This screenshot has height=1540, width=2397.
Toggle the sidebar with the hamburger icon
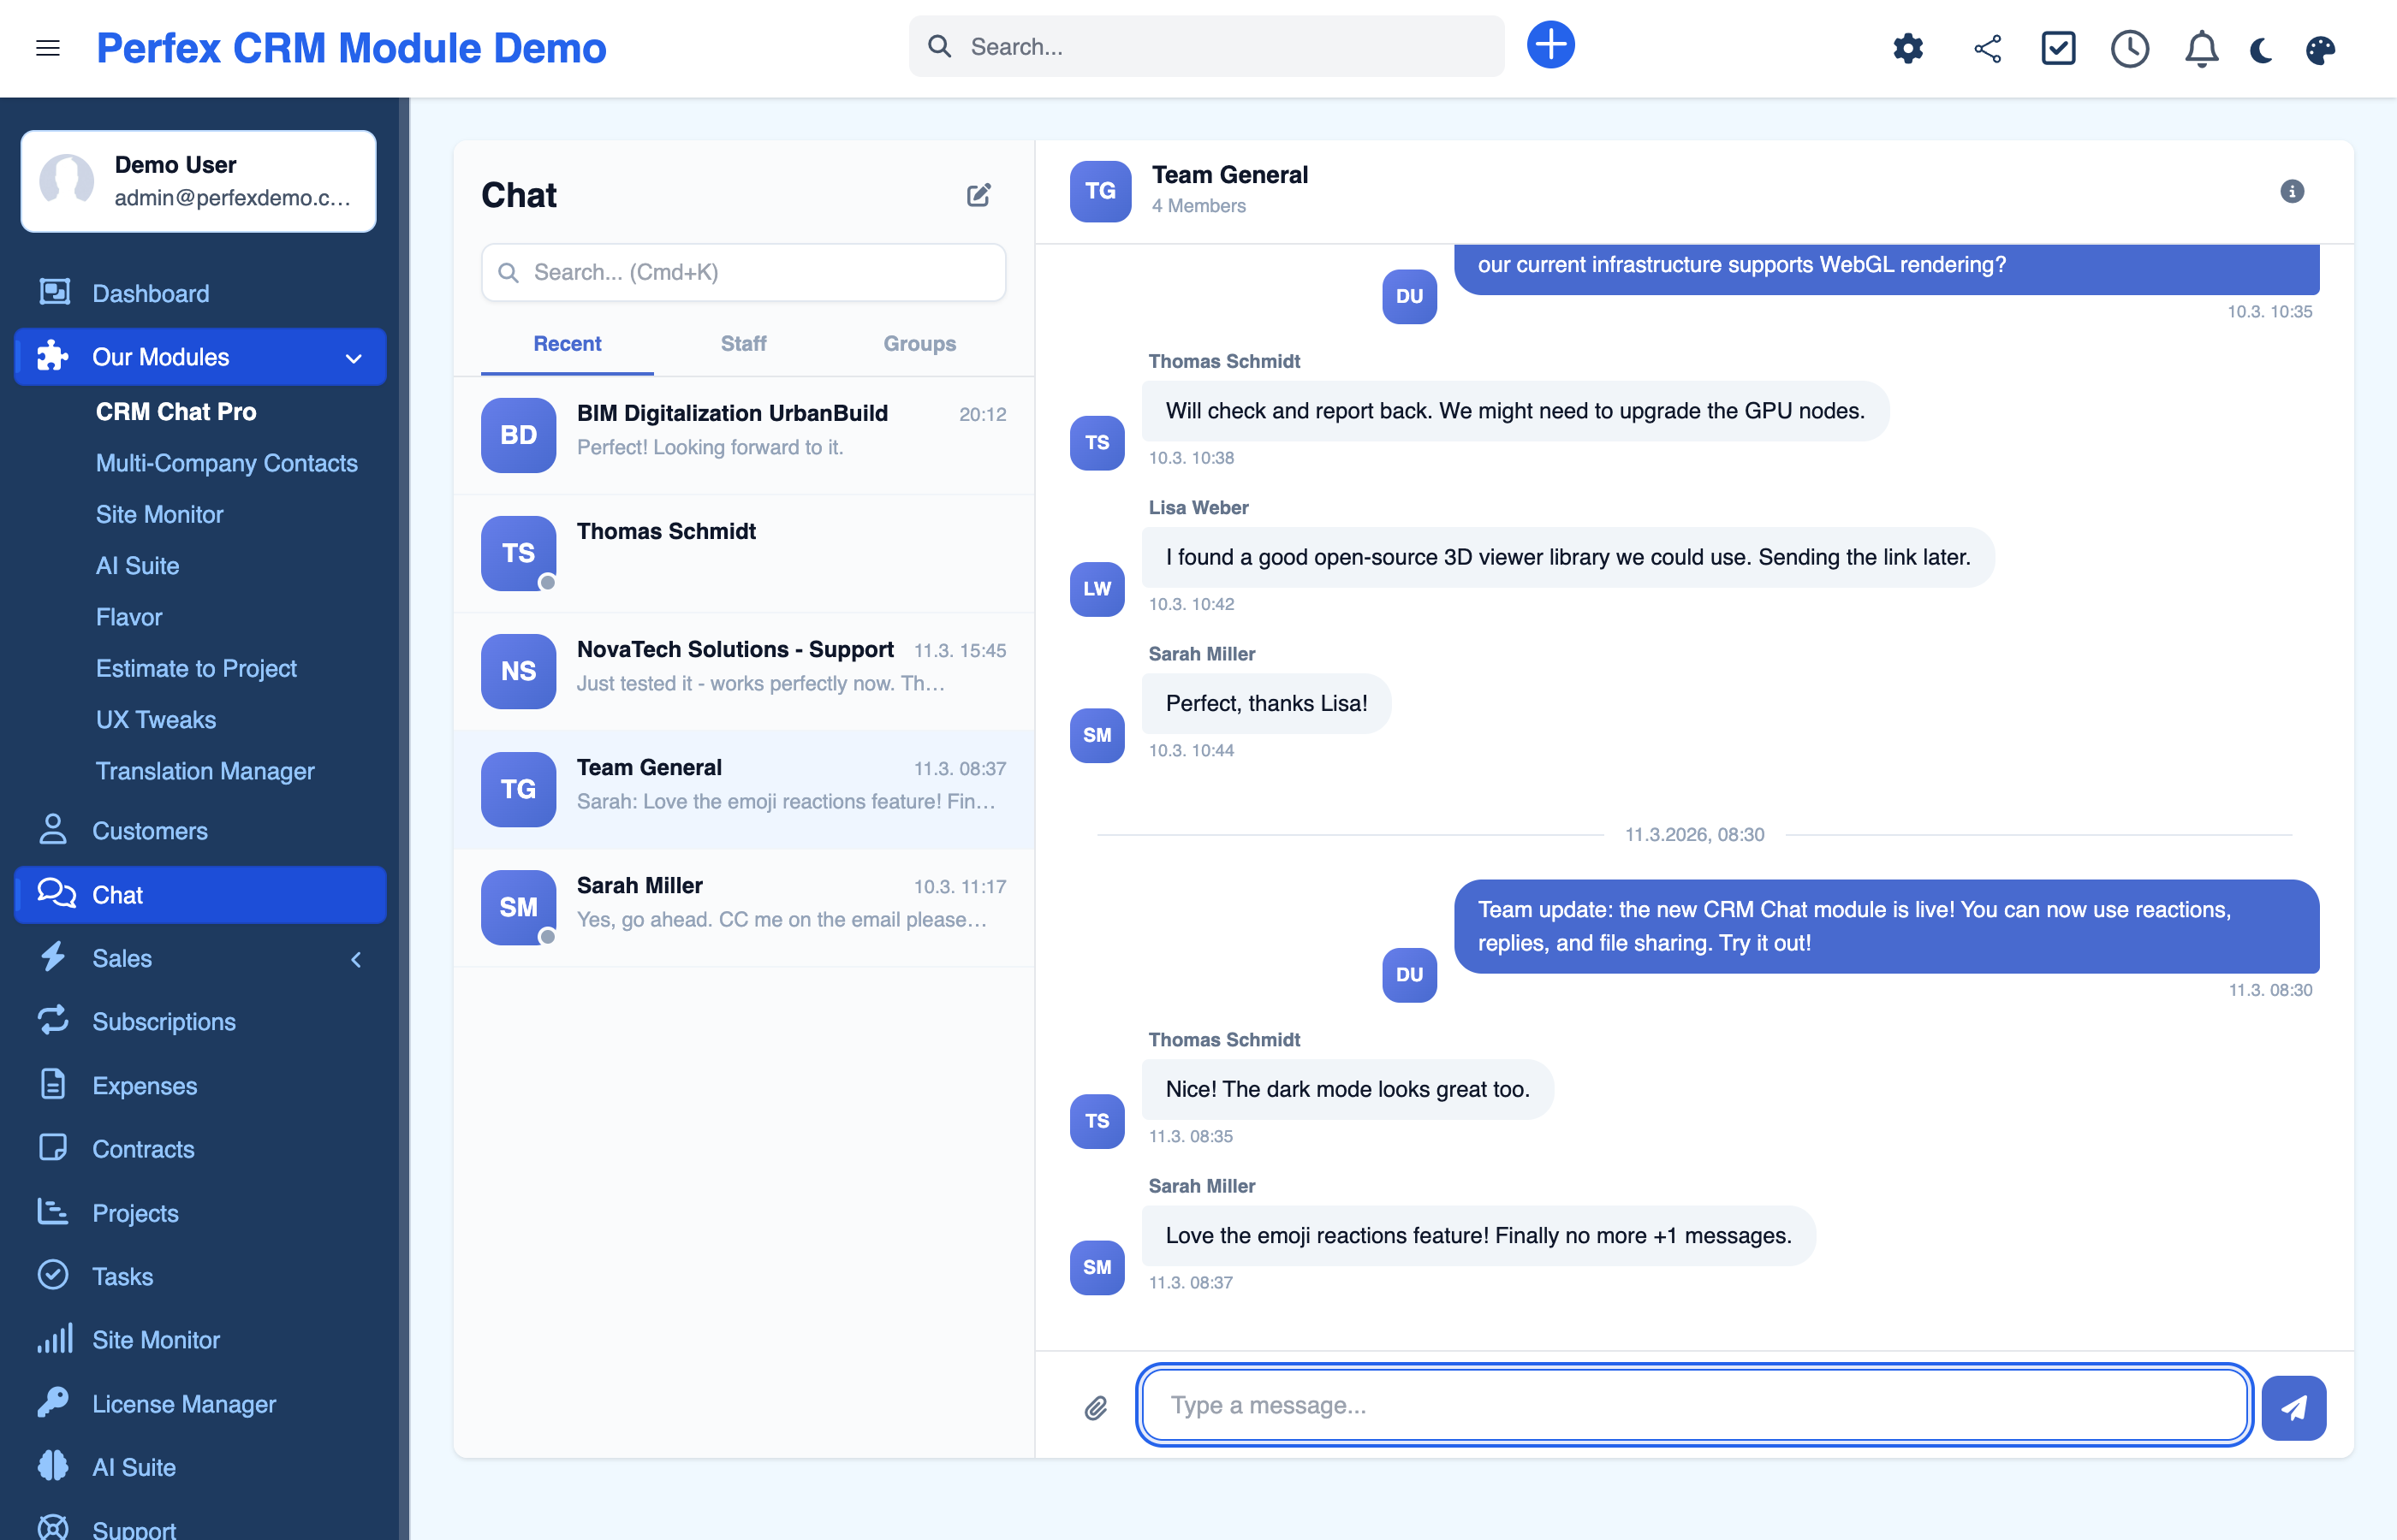[x=47, y=48]
